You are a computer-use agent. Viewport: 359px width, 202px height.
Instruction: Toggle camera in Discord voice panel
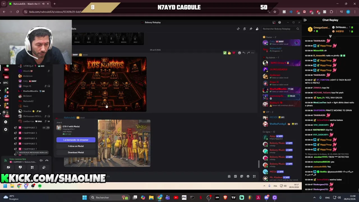click(8, 167)
